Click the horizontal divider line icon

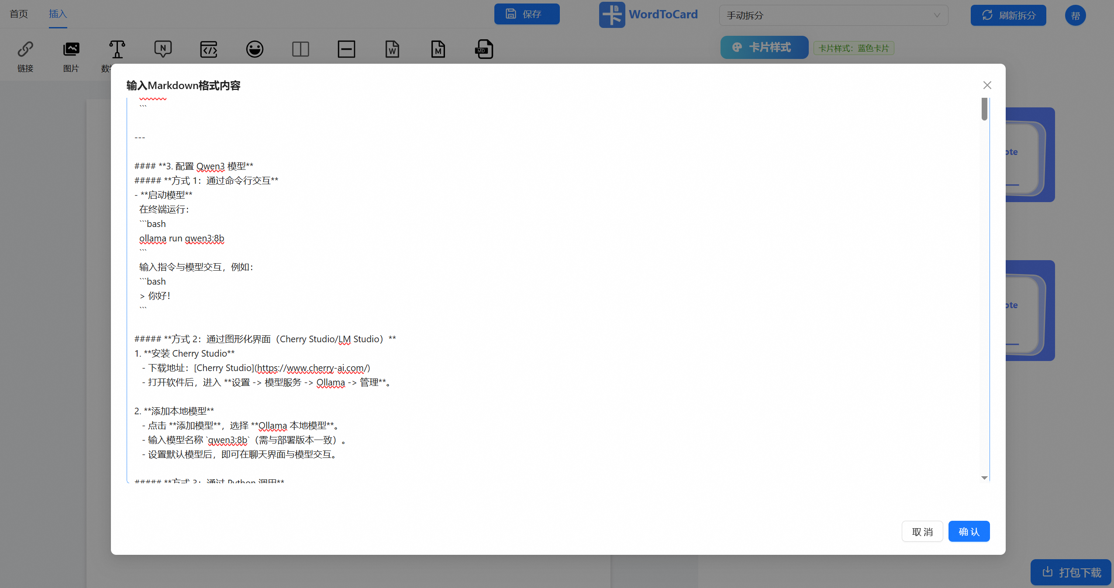coord(346,49)
